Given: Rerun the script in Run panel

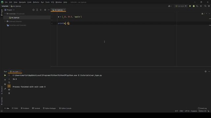Looking at the screenshot, I should pyautogui.click(x=5, y=75).
